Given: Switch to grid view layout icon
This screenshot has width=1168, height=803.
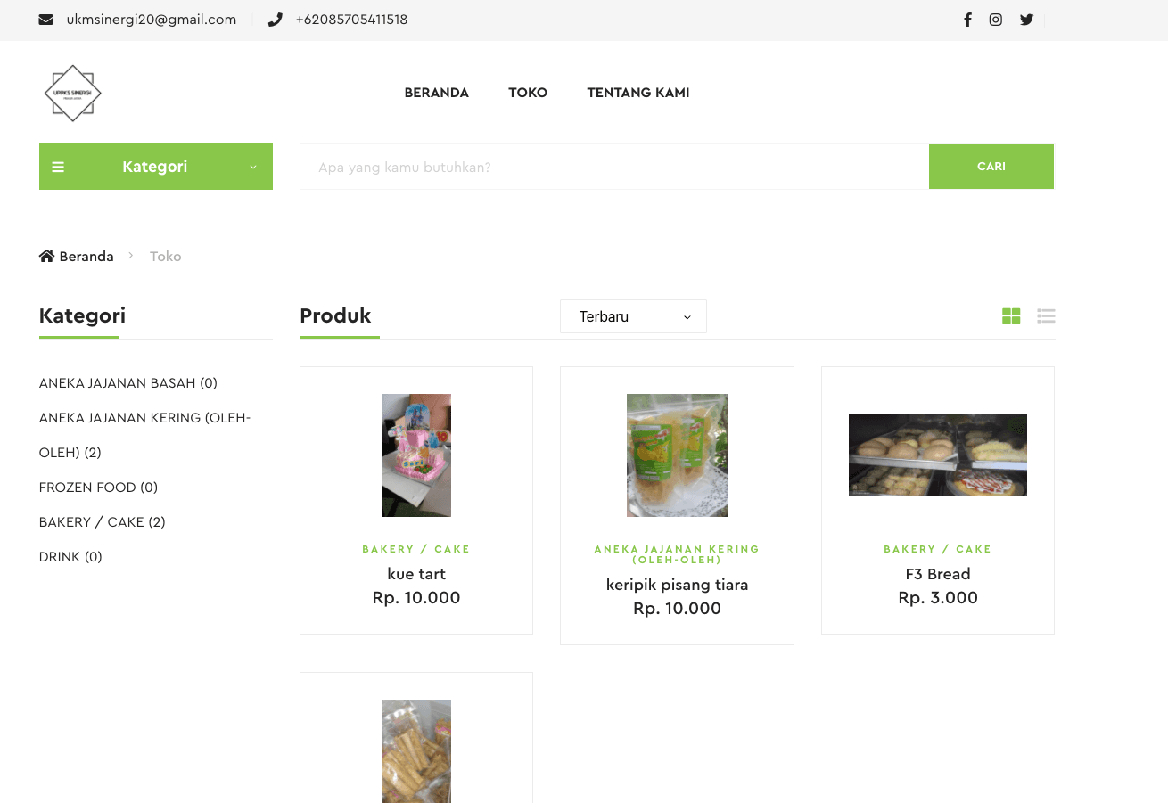Looking at the screenshot, I should (x=1011, y=315).
